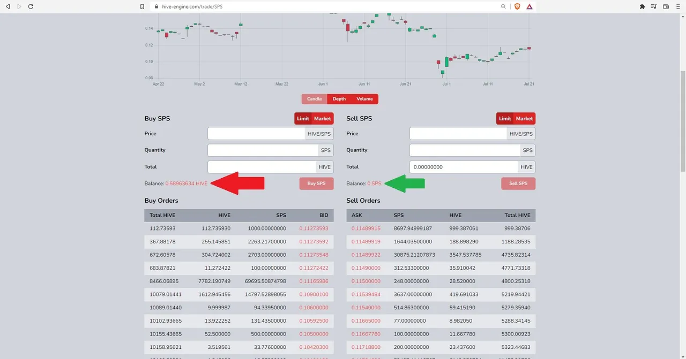Focus the Buy SPS Quantity field
This screenshot has width=686, height=359.
[263, 150]
